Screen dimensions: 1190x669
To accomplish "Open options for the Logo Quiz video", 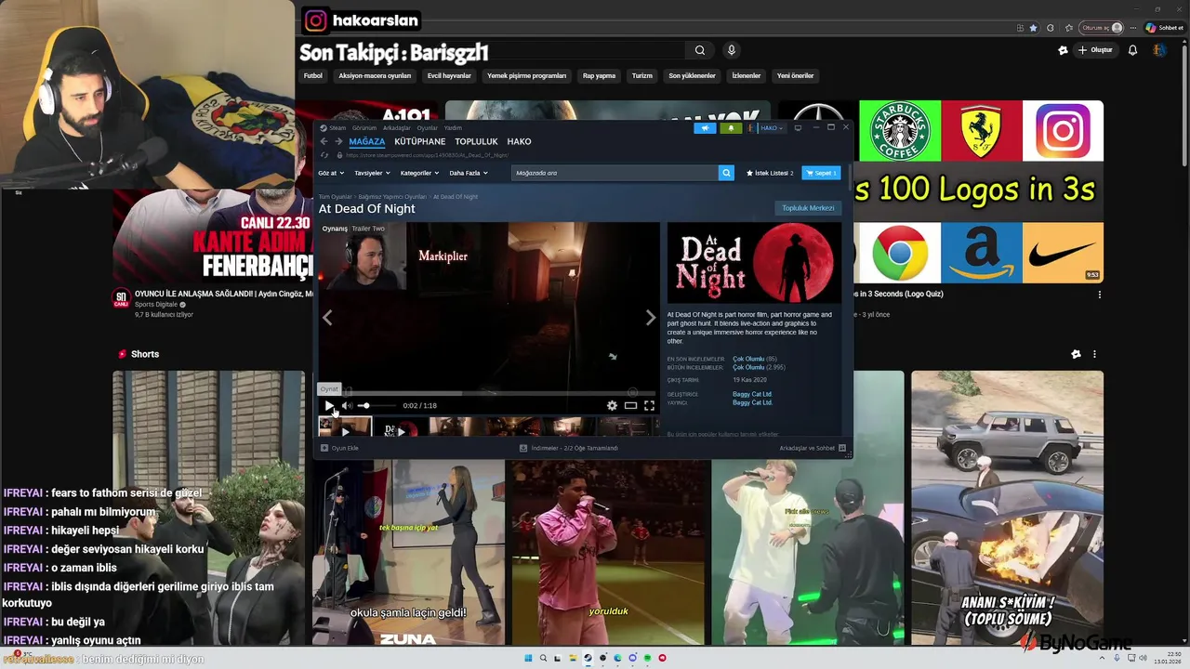I will (x=1099, y=295).
